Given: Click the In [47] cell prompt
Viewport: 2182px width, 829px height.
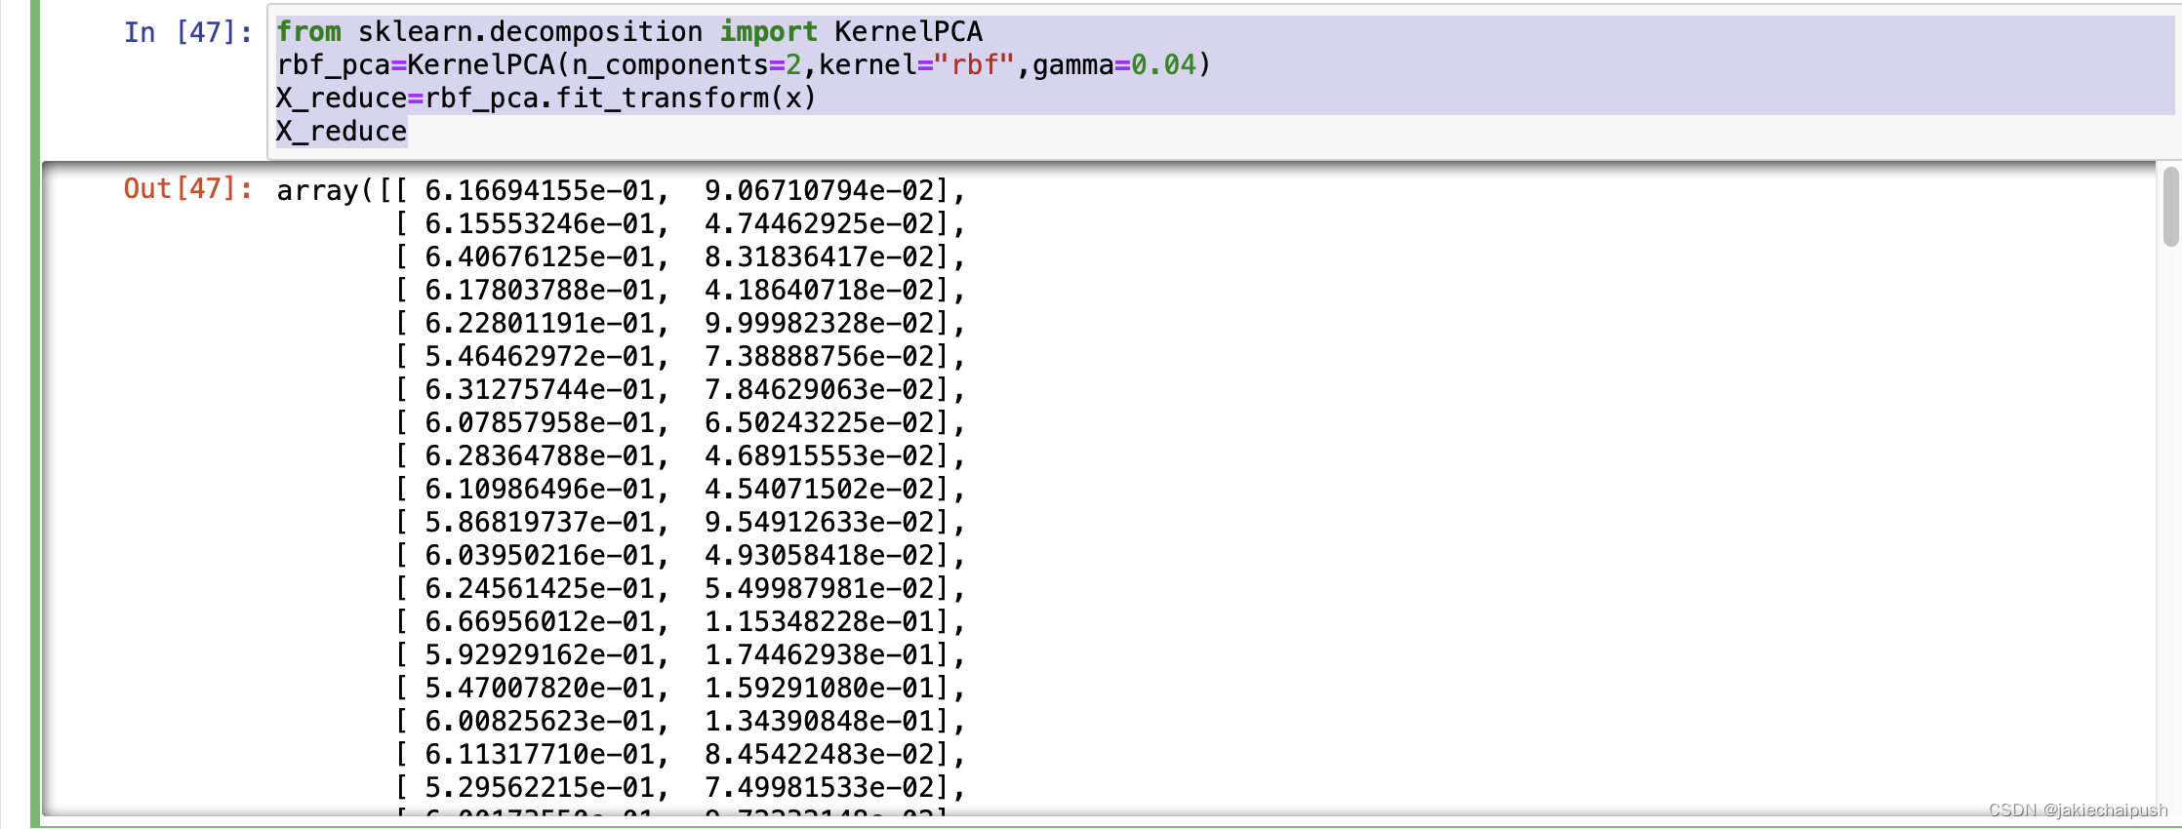Looking at the screenshot, I should (x=187, y=32).
